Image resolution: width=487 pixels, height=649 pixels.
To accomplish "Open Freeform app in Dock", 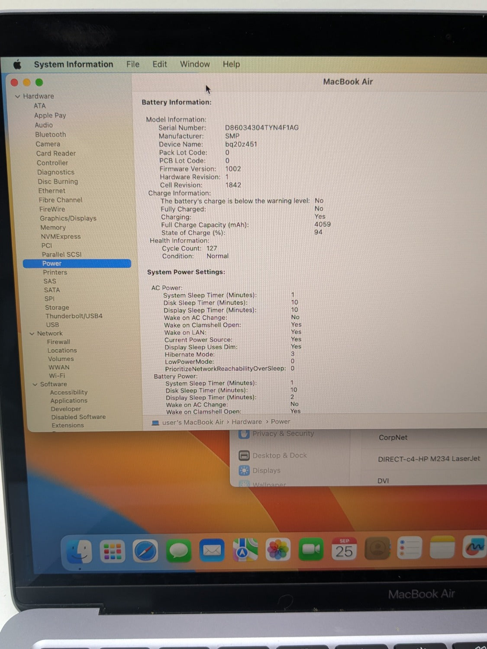I will click(475, 547).
